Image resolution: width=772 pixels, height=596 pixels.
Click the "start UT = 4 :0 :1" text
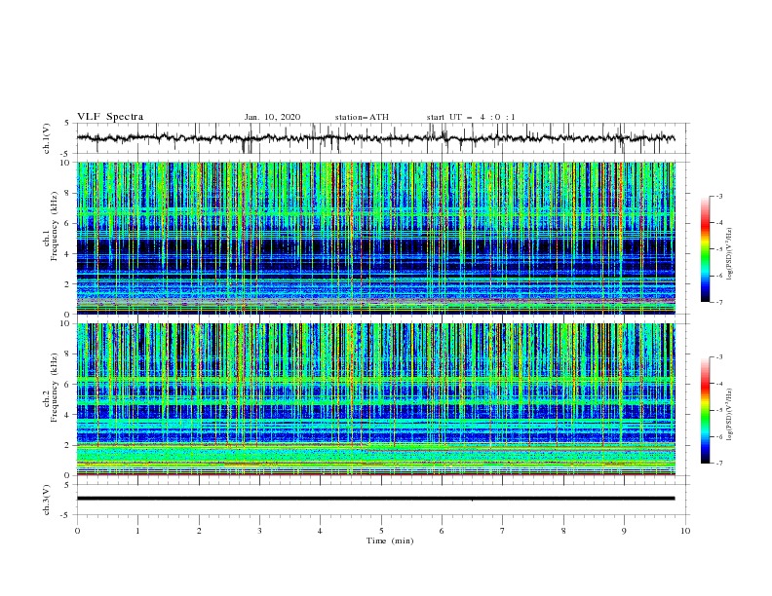(471, 117)
